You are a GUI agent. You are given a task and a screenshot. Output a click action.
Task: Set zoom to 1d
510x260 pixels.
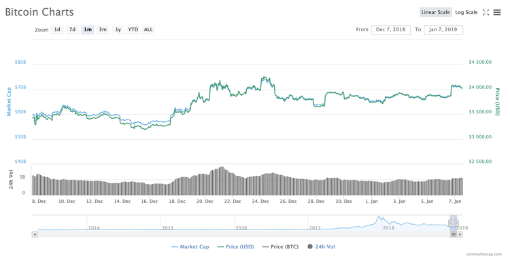click(57, 30)
